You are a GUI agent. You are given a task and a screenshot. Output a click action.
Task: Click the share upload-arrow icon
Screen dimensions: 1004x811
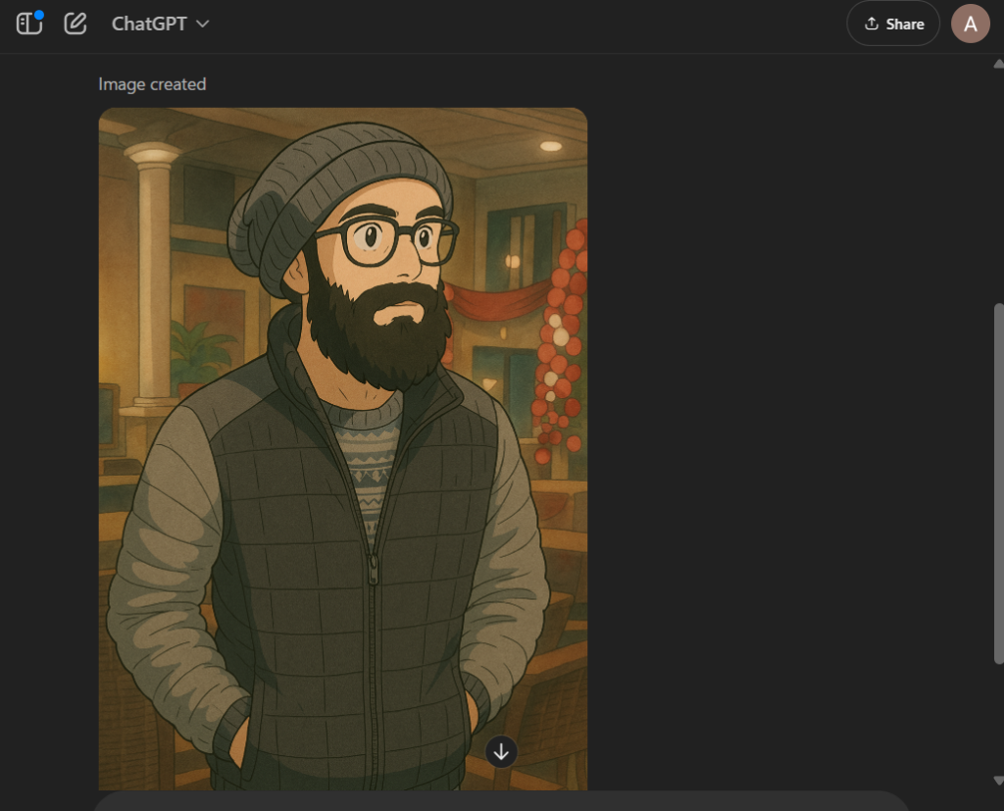pos(871,24)
